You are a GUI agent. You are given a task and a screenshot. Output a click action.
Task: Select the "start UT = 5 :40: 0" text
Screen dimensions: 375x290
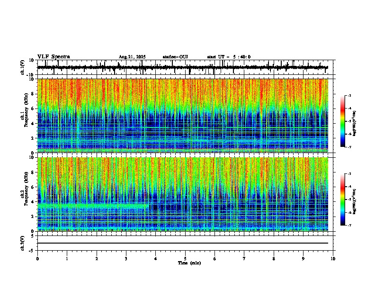tap(229, 57)
